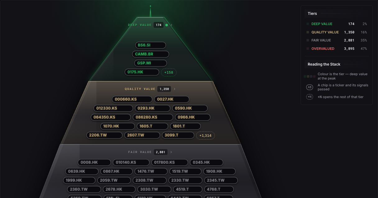This screenshot has height=198, width=378.
Task: Open the 1519.TW chip
Action: (186, 171)
